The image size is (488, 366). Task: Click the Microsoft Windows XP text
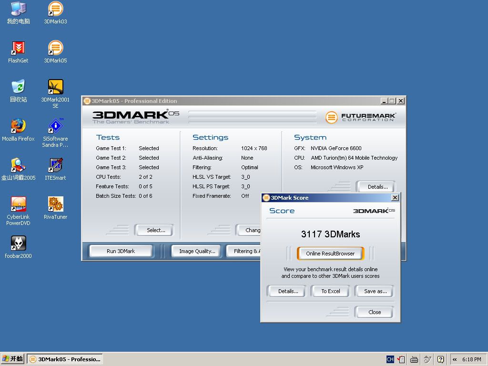click(x=337, y=167)
